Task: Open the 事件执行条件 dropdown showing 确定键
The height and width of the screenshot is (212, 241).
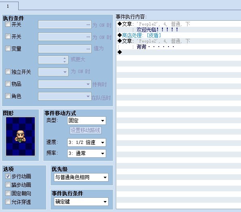Action: coord(81,202)
